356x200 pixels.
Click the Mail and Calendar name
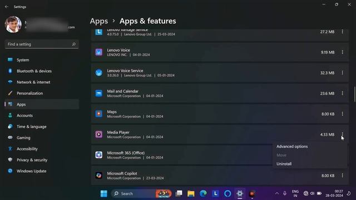[122, 91]
